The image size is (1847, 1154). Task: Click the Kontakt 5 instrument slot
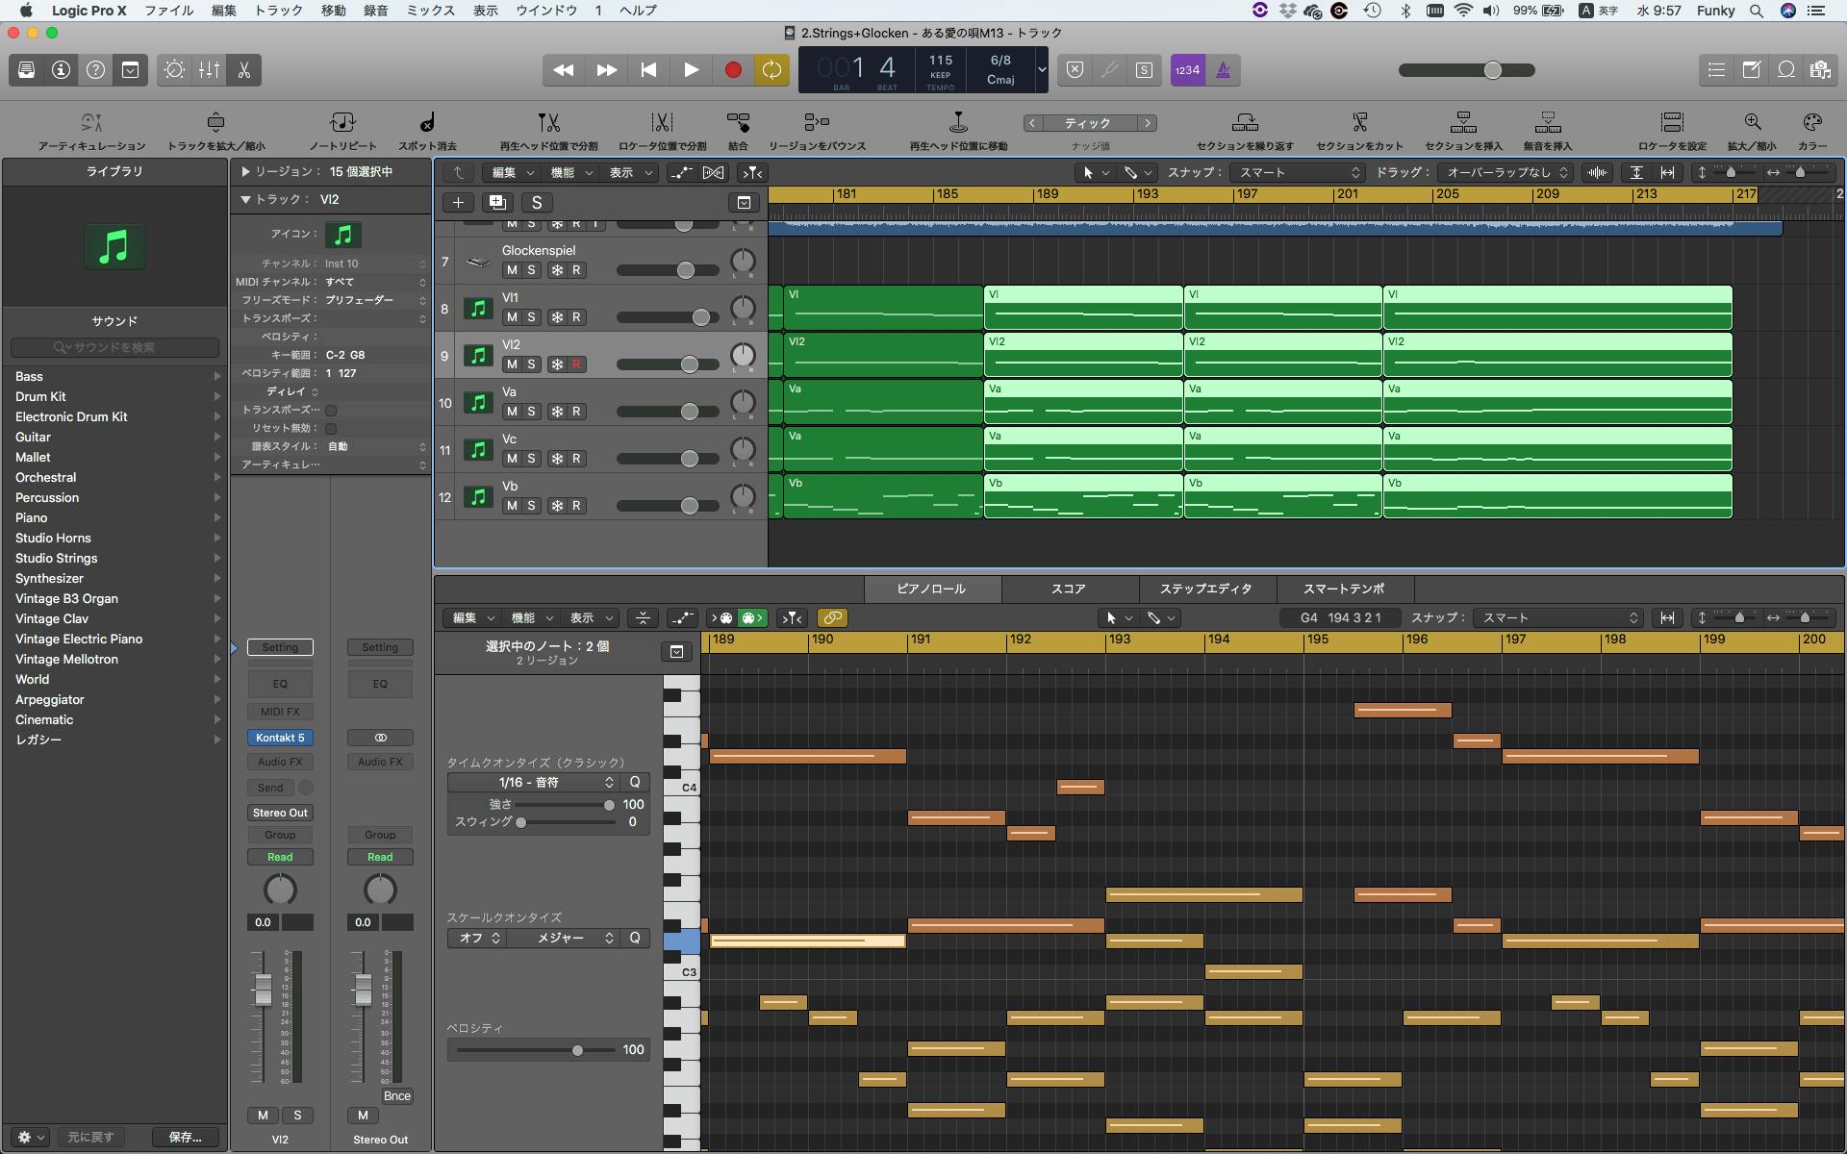pyautogui.click(x=280, y=738)
